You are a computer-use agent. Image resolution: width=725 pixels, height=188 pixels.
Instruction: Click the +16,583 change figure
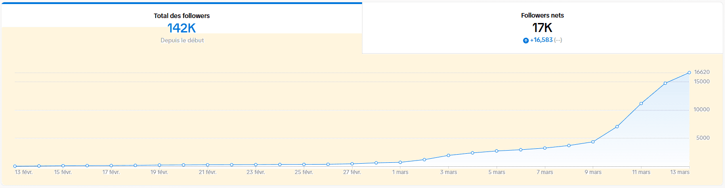[x=541, y=40]
